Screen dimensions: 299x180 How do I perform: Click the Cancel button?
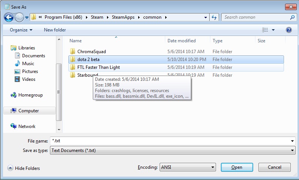275,167
